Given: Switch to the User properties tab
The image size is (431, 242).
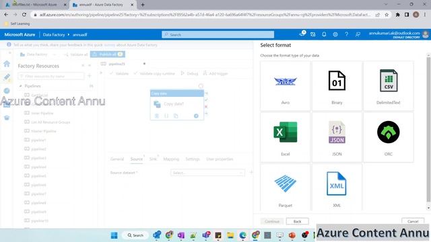Looking at the screenshot, I should point(220,159).
